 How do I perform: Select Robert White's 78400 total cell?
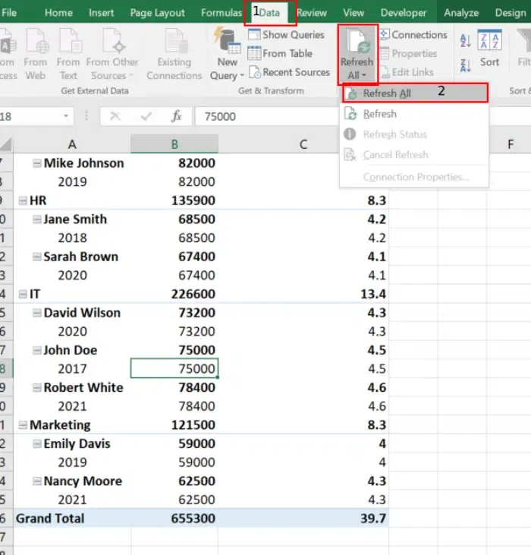coord(174,387)
